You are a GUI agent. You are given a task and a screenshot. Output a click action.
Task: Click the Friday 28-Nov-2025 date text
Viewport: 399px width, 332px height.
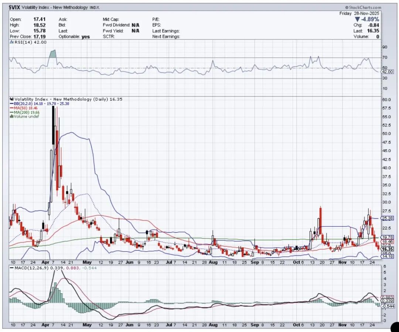click(359, 14)
